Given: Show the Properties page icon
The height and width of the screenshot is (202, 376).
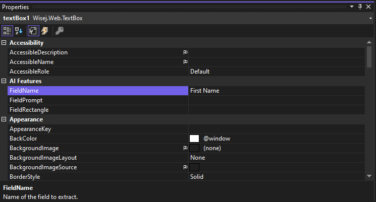Looking at the screenshot, I should 33,31.
